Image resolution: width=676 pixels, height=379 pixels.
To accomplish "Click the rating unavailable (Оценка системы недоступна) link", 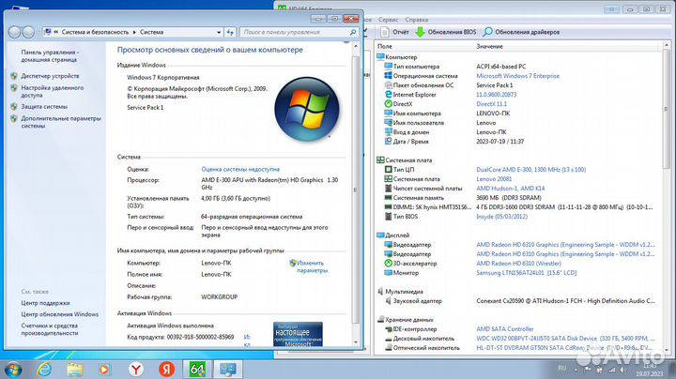I will 240,169.
